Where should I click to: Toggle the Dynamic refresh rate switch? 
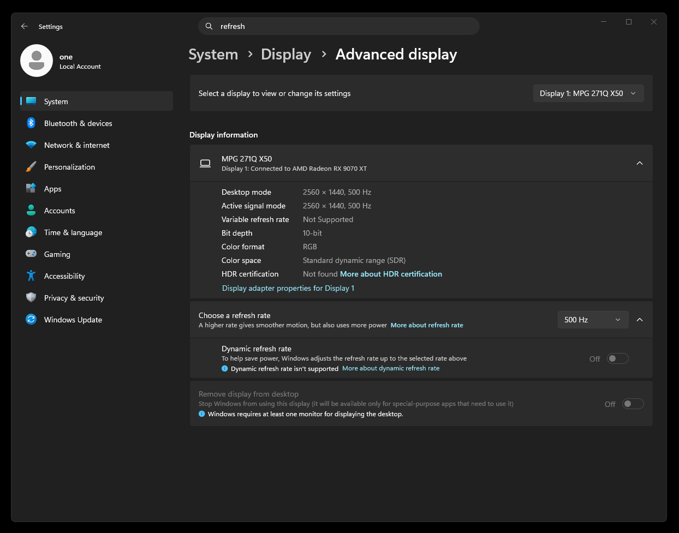[x=618, y=358]
